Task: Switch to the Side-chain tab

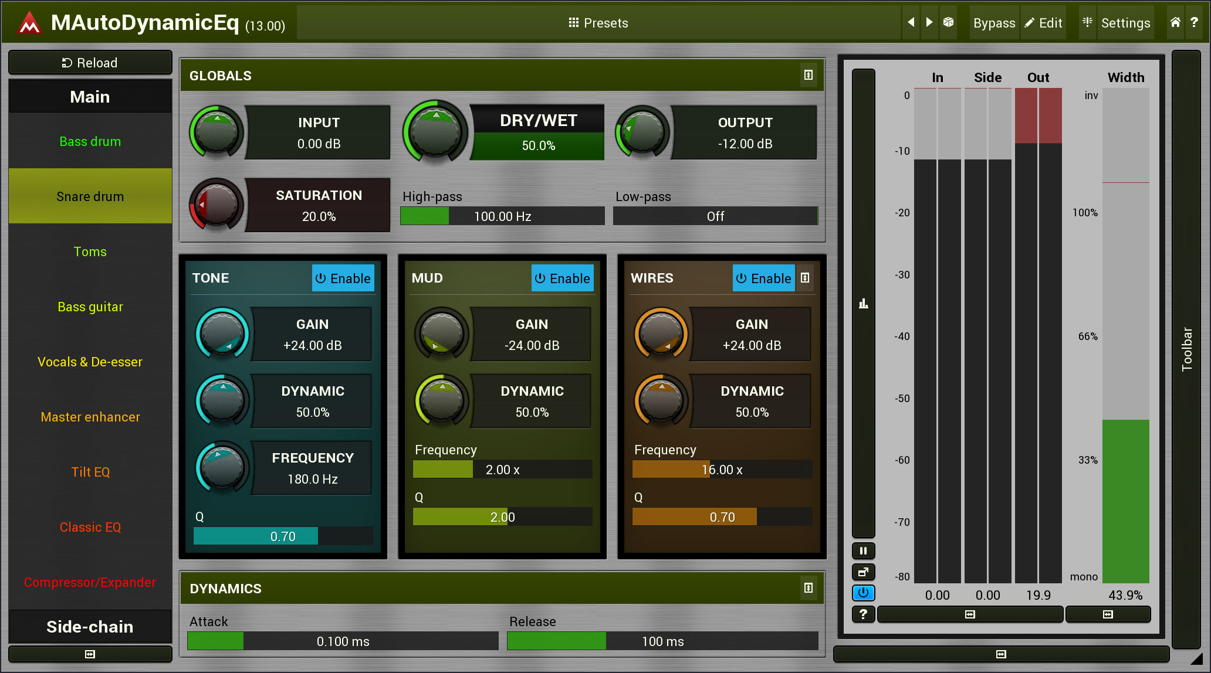Action: pos(90,627)
